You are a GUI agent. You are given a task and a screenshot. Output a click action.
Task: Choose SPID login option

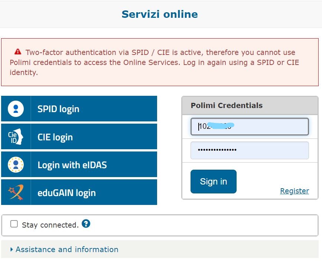click(x=79, y=109)
